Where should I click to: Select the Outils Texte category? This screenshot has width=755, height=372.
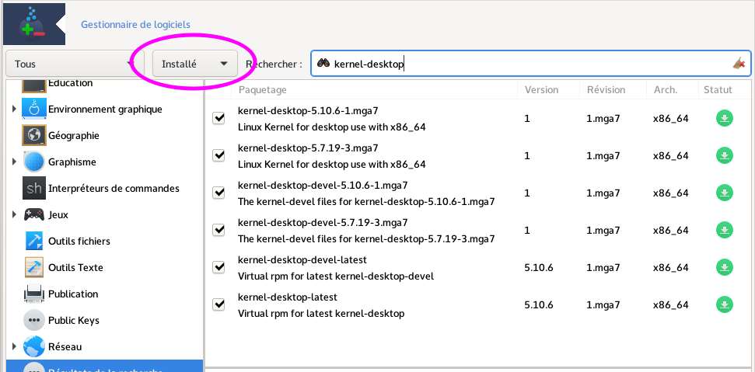[x=75, y=267]
